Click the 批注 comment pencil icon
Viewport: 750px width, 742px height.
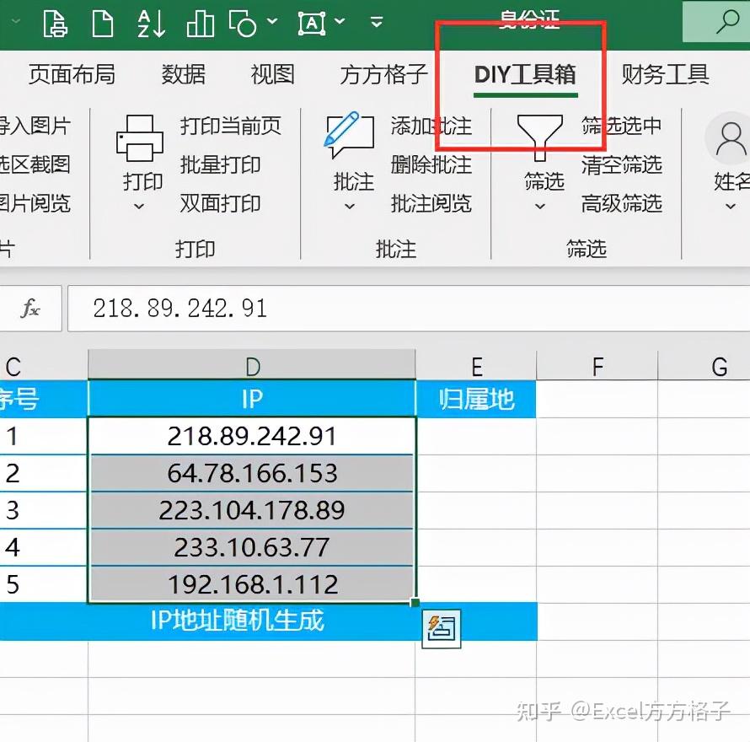(x=349, y=132)
